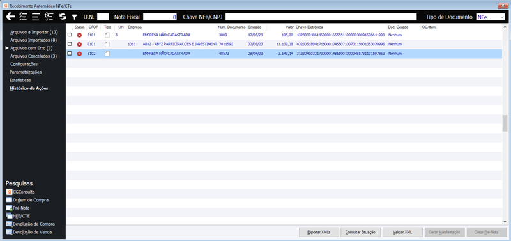This screenshot has height=241, width=511.
Task: Click the checklist-with-arrows toolbar icon
Action: [49, 17]
